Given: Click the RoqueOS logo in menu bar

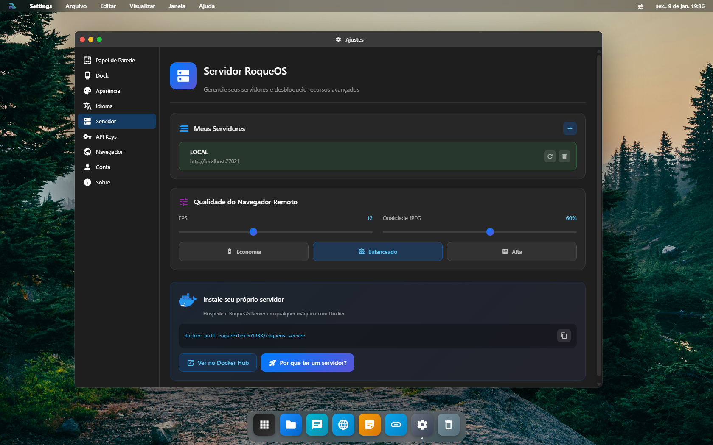Looking at the screenshot, I should (12, 6).
